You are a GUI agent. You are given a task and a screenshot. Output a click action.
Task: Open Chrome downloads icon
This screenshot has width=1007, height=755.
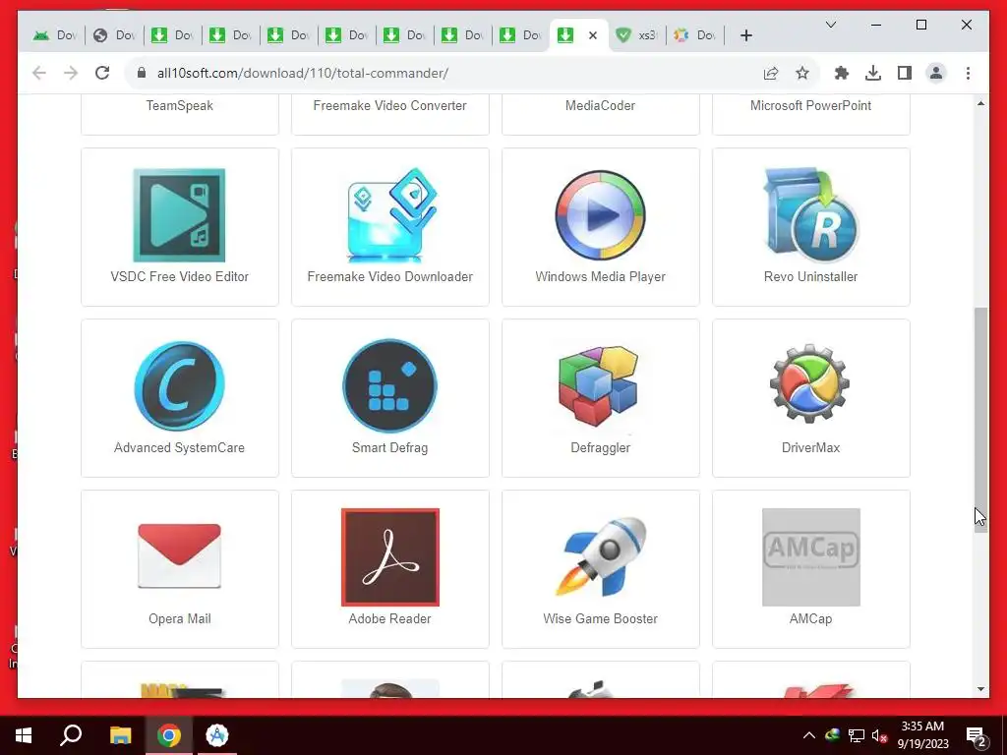coord(873,73)
